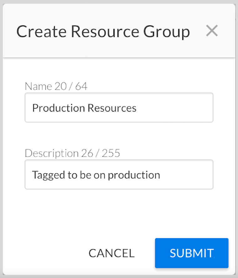The height and width of the screenshot is (278, 238).
Task: Focus the Name input field
Action: click(119, 108)
